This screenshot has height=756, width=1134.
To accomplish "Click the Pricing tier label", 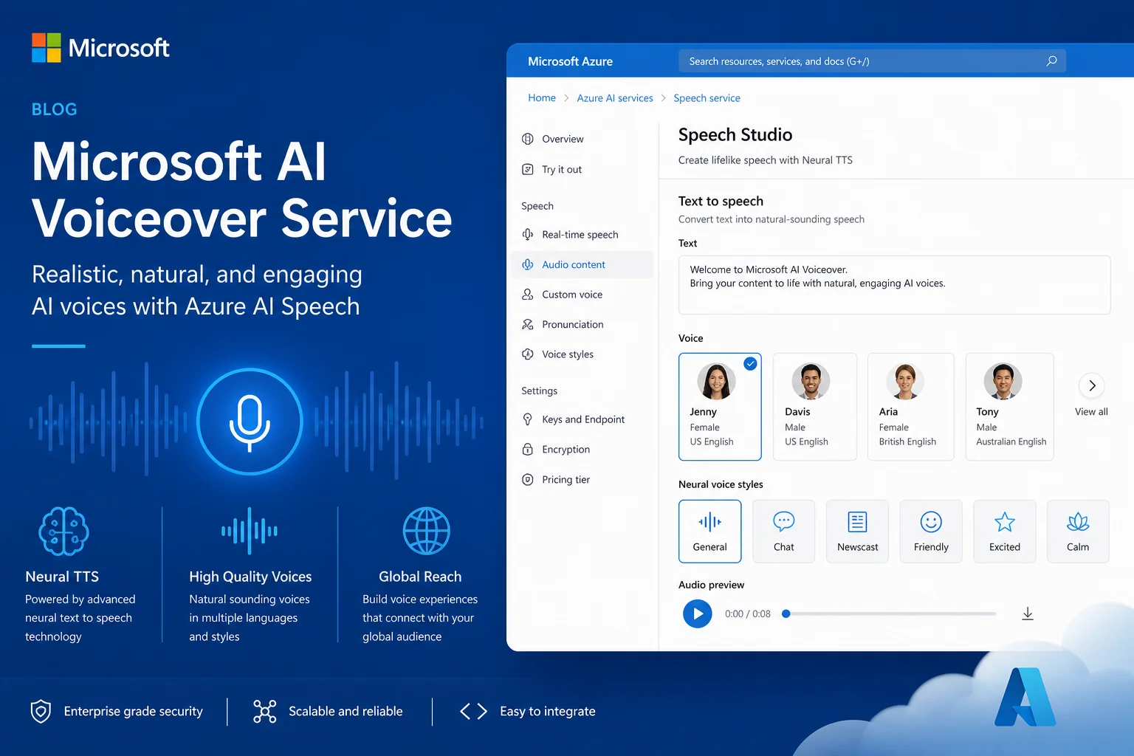I will [566, 479].
